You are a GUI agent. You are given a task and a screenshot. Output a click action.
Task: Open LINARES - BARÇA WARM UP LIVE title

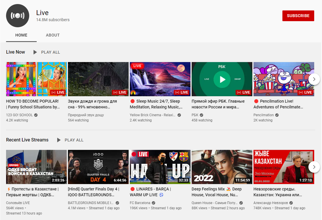click(150, 192)
